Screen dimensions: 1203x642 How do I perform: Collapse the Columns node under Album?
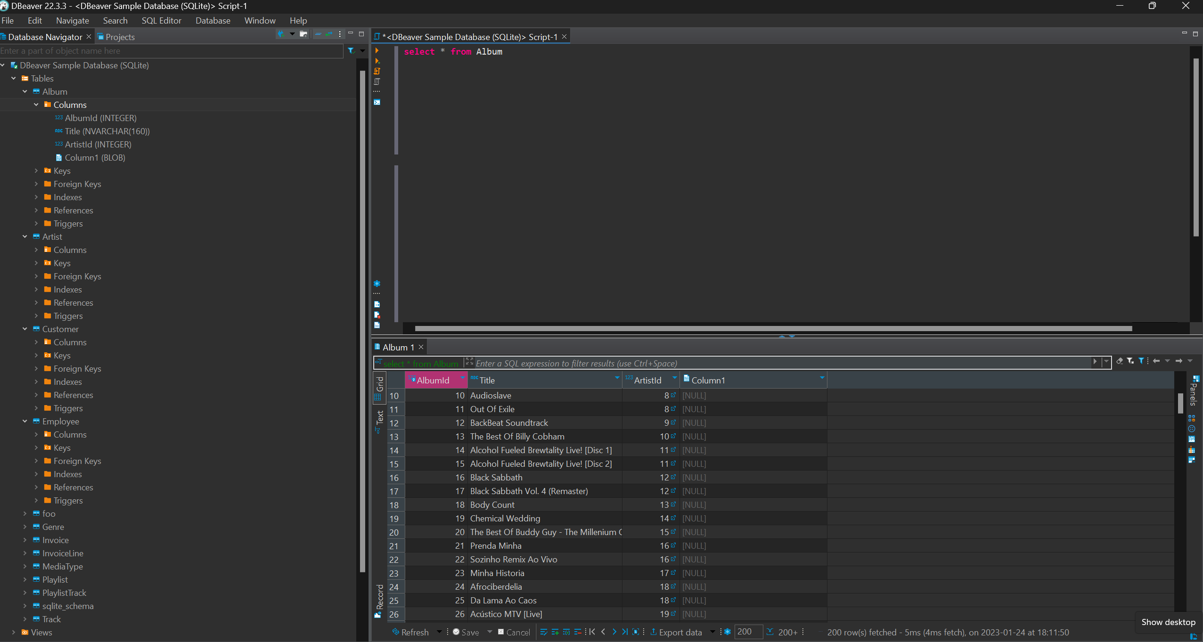point(36,105)
